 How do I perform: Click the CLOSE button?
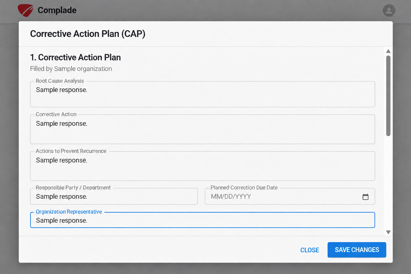310,250
